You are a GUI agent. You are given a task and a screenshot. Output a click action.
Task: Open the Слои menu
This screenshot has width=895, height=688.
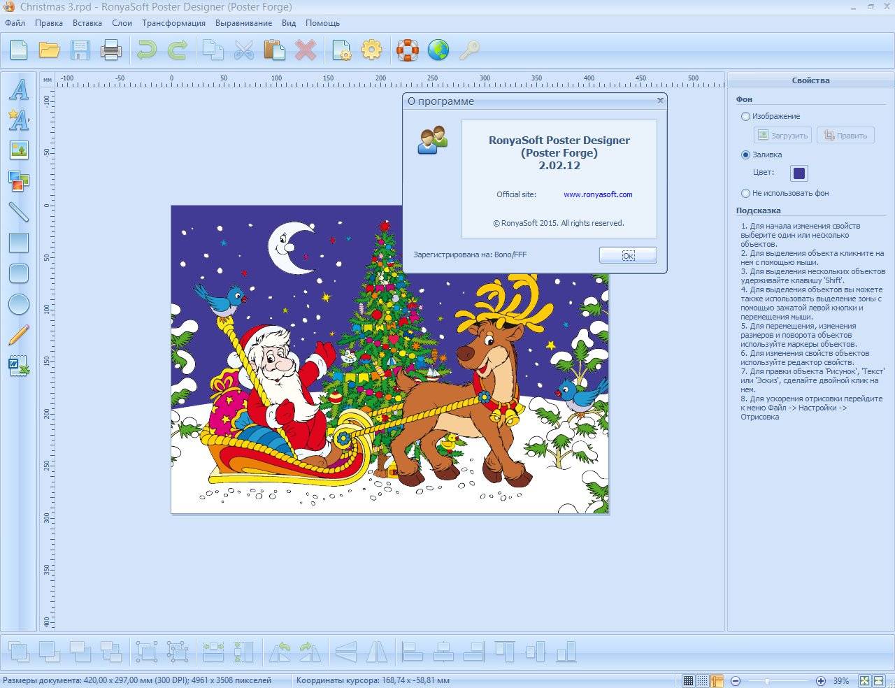click(122, 23)
